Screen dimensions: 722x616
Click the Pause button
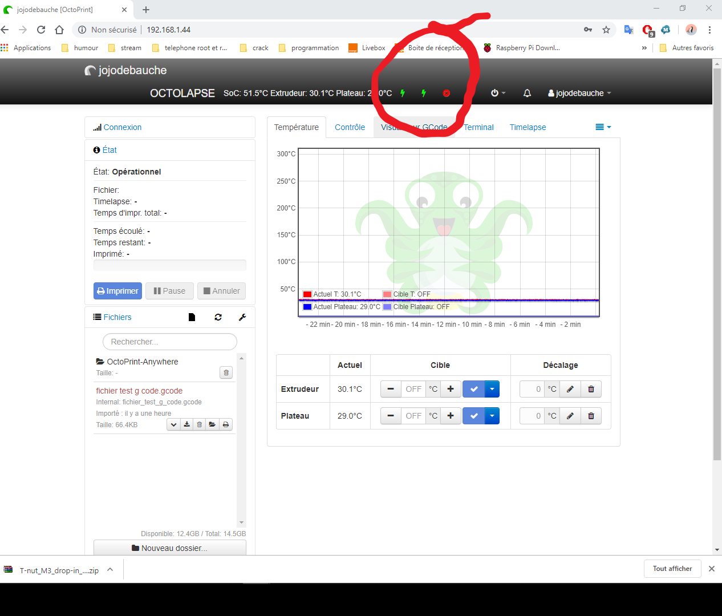click(x=169, y=291)
